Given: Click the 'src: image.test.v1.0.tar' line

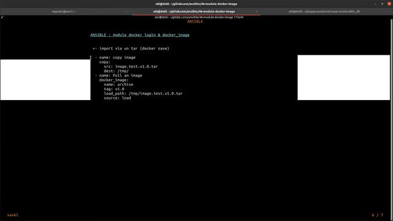Looking at the screenshot, I should (131, 66).
